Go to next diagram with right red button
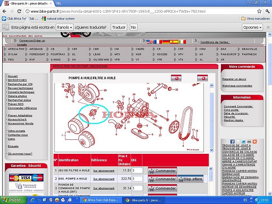The height and width of the screenshot is (204, 272). [202, 78]
